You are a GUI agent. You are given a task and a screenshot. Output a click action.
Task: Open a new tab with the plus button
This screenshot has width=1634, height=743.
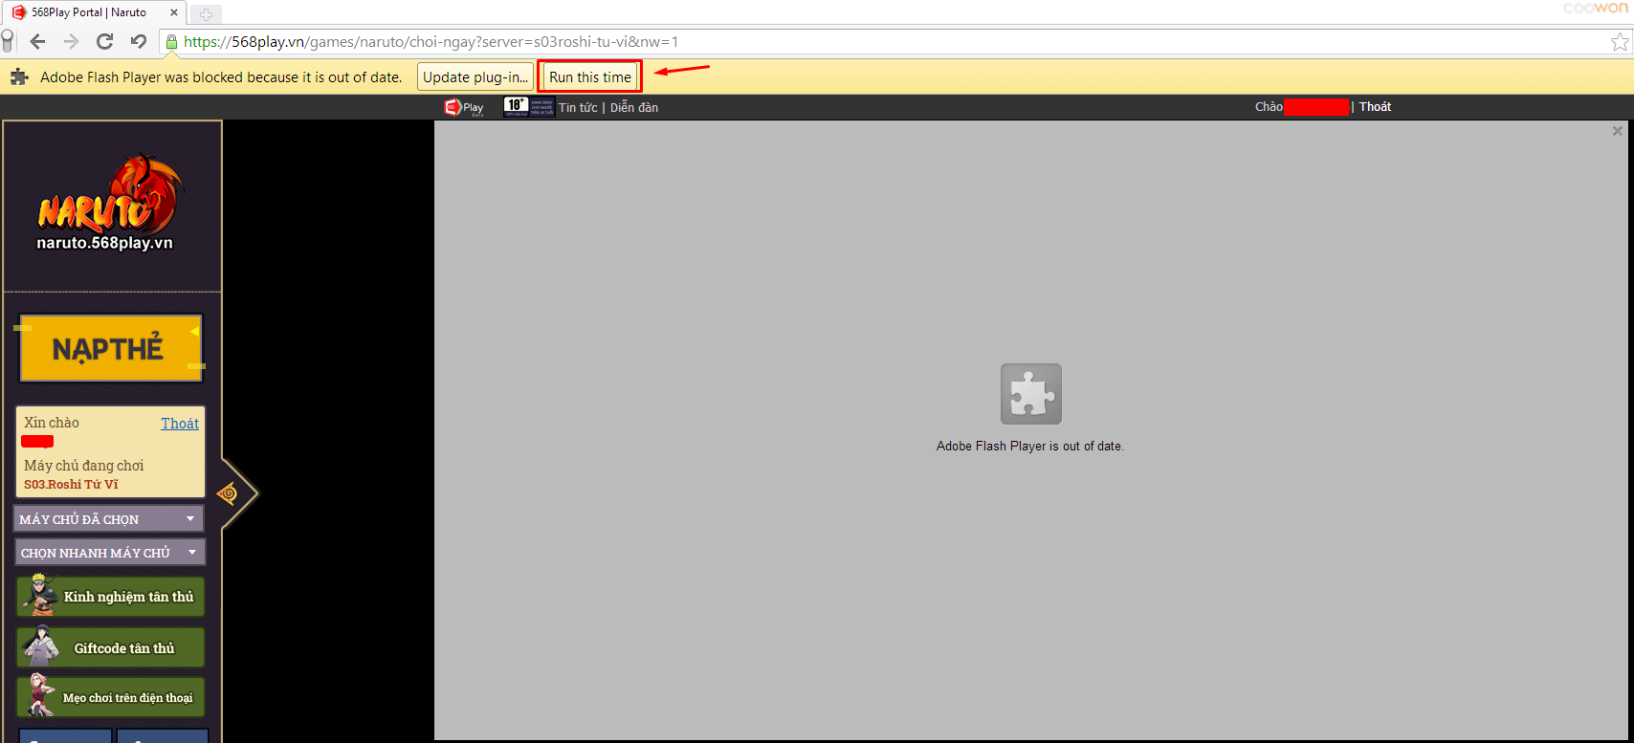[x=206, y=13]
